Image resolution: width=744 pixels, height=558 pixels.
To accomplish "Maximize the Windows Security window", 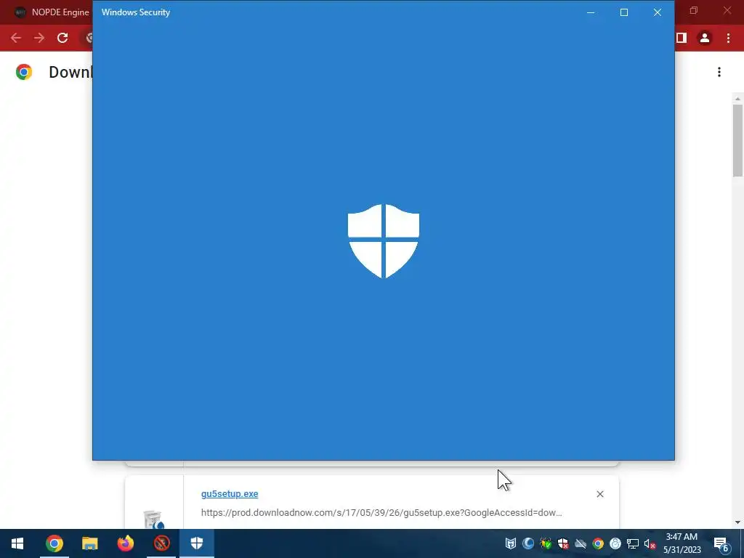I will (x=624, y=12).
